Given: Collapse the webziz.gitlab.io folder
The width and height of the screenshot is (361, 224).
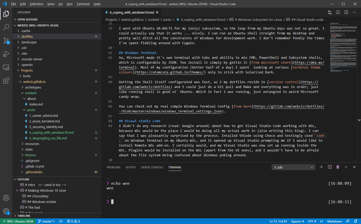Looking at the screenshot, I should coord(57,82).
